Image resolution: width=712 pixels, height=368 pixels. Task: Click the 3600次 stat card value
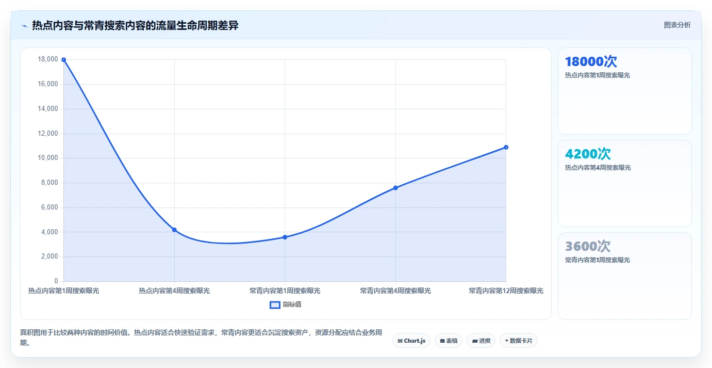tap(588, 247)
